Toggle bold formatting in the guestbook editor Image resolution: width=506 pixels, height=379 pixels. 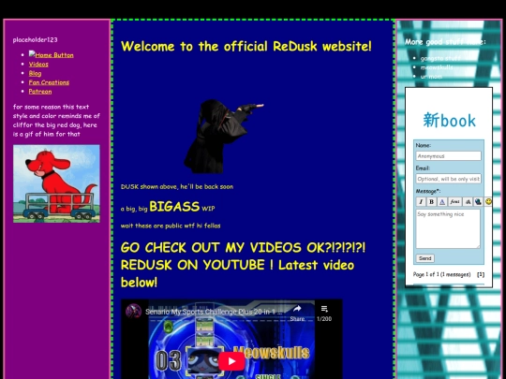(431, 202)
